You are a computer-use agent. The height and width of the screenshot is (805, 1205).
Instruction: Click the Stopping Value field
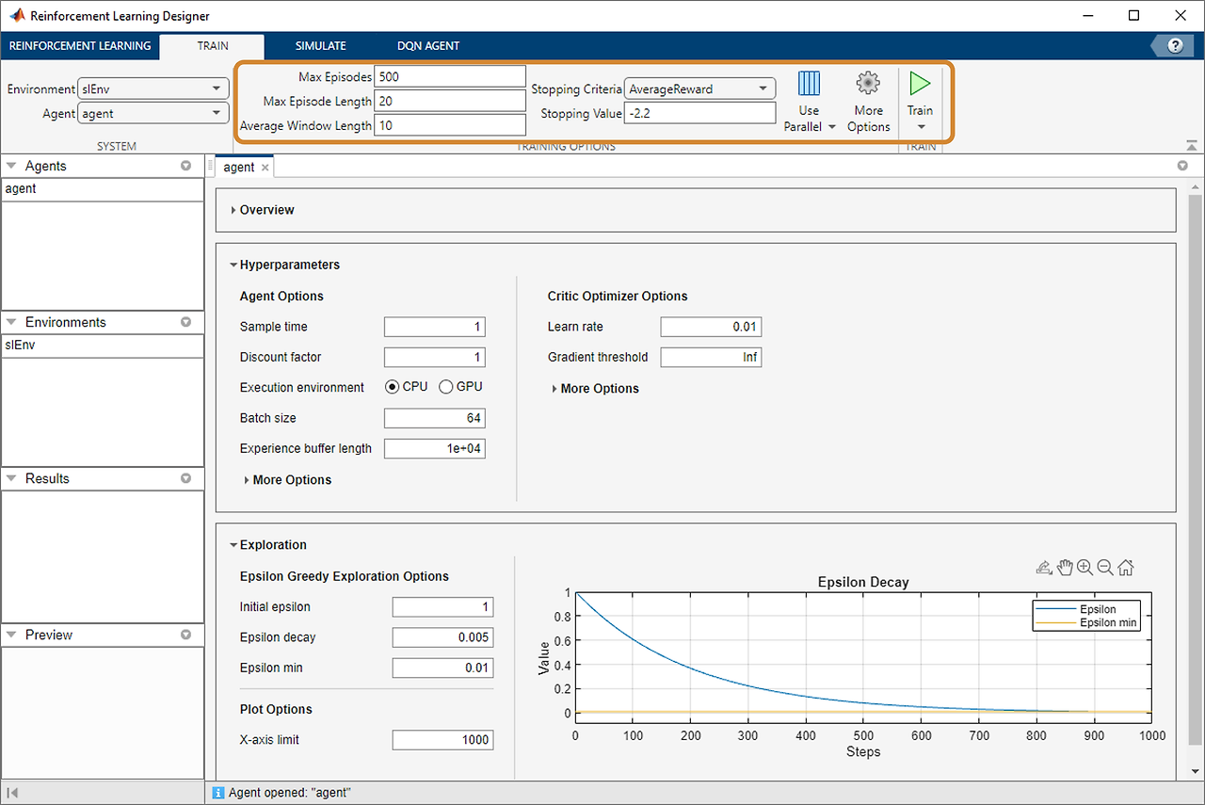tap(699, 113)
